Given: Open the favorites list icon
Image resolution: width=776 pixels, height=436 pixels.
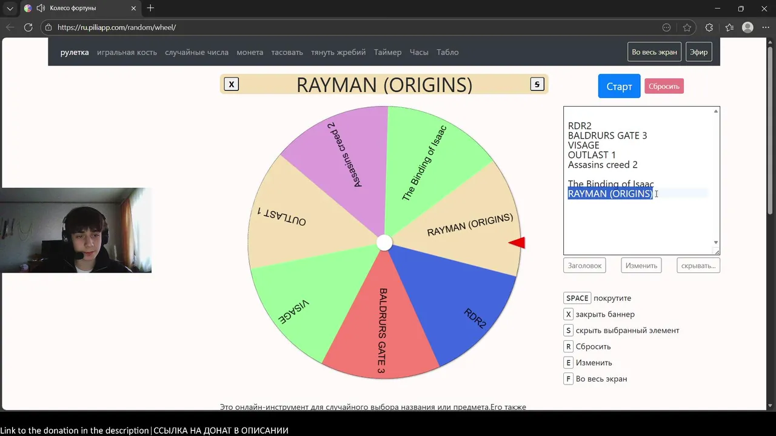Looking at the screenshot, I should coord(729,27).
